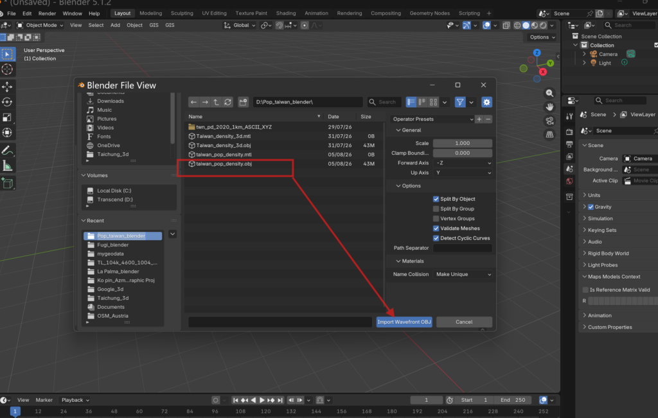The width and height of the screenshot is (658, 418).
Task: Jump to timeline end frame
Action: point(280,400)
